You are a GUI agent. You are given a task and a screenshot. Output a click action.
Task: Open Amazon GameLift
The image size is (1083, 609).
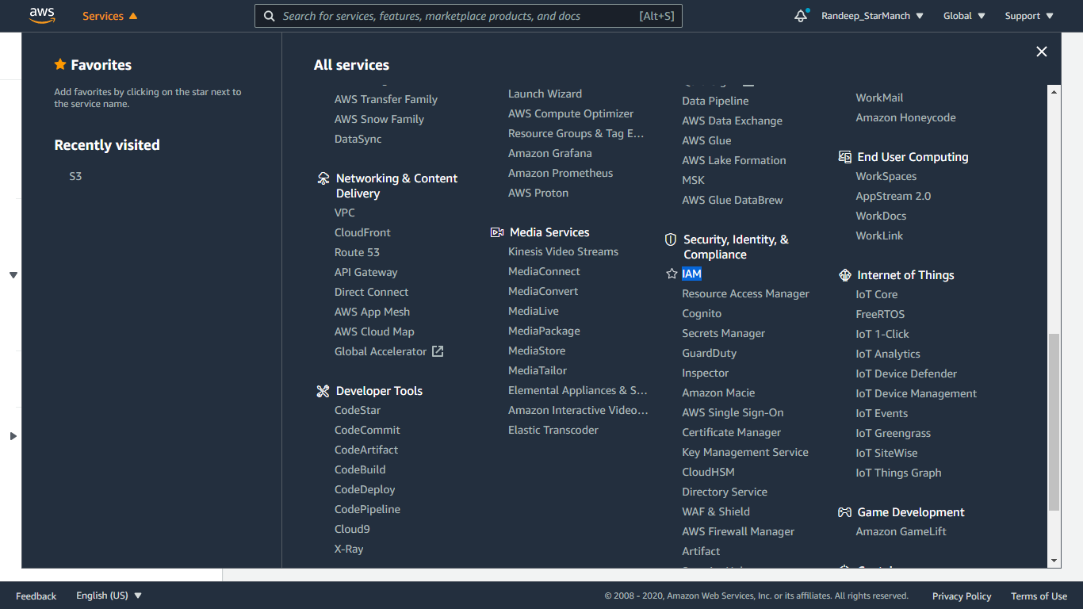click(901, 531)
